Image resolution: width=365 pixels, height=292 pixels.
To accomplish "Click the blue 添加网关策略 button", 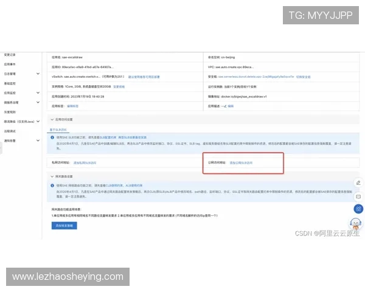I will click(x=64, y=225).
